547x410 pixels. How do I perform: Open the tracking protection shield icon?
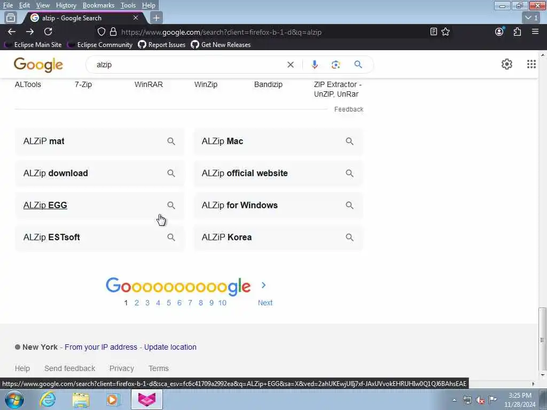tap(101, 31)
